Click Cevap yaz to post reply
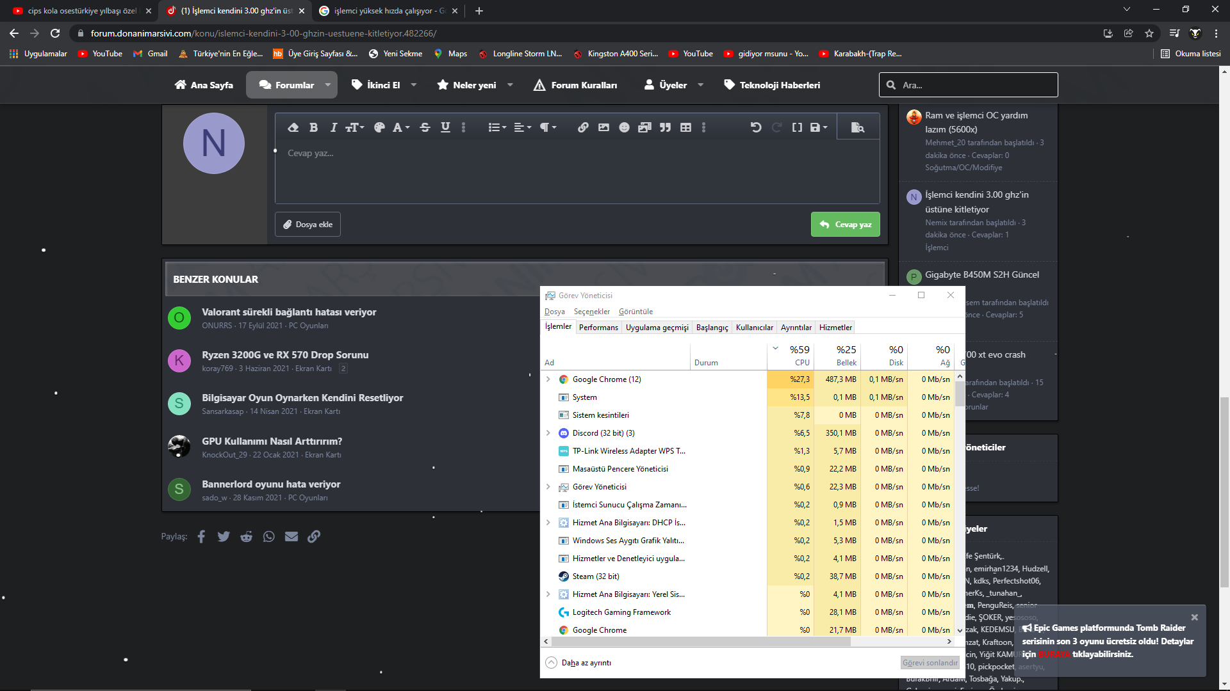Image resolution: width=1230 pixels, height=691 pixels. point(845,225)
